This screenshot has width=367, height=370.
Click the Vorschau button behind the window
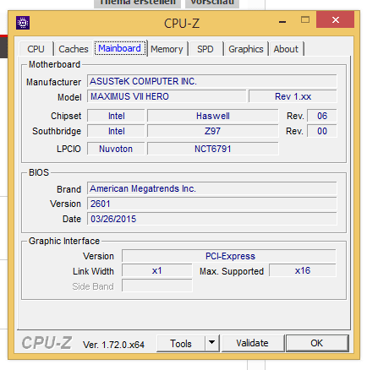click(212, 3)
